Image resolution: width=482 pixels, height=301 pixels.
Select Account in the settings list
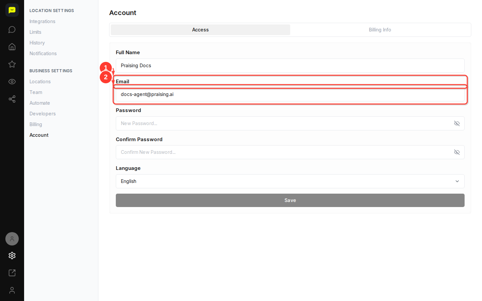pyautogui.click(x=39, y=135)
